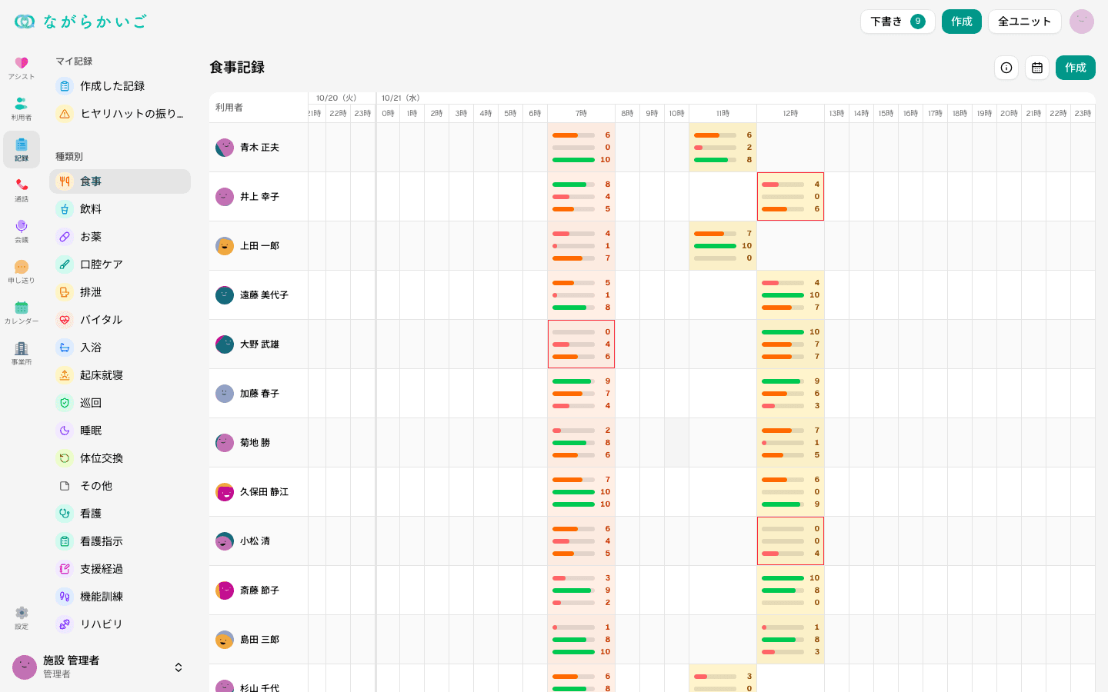The height and width of the screenshot is (692, 1108).
Task: Open ヒヤリハットの振り返り link
Action: [x=120, y=114]
